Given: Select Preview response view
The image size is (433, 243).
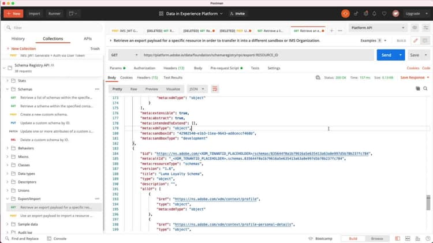Looking at the screenshot, I should 152,89.
